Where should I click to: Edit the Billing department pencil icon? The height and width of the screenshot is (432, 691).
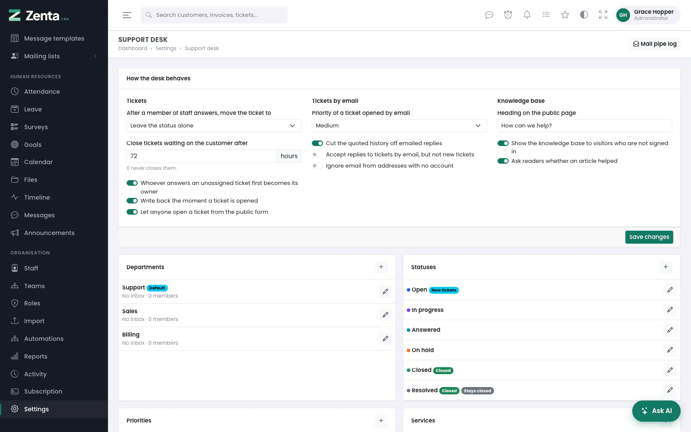coord(385,339)
